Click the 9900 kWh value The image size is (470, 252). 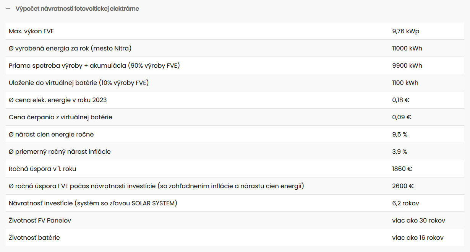pyautogui.click(x=407, y=66)
